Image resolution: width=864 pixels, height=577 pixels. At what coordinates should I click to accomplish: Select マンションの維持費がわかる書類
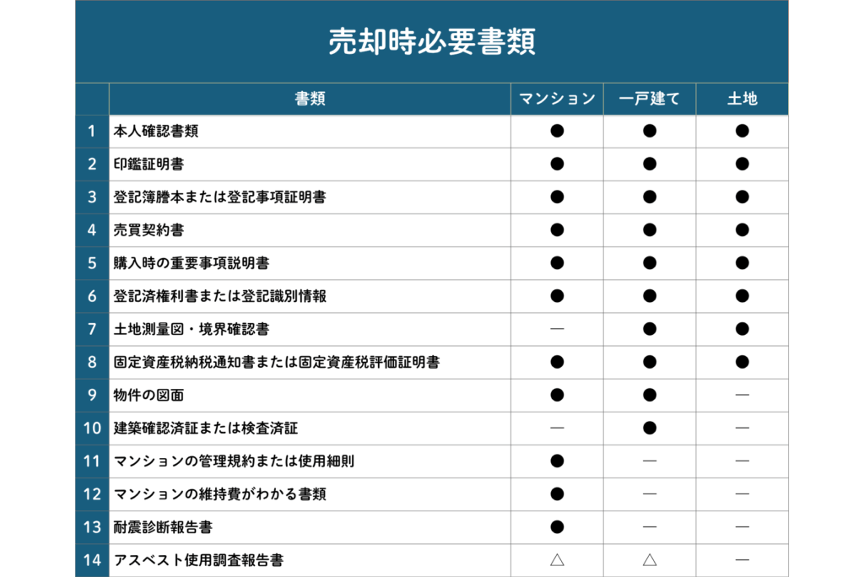point(220,494)
